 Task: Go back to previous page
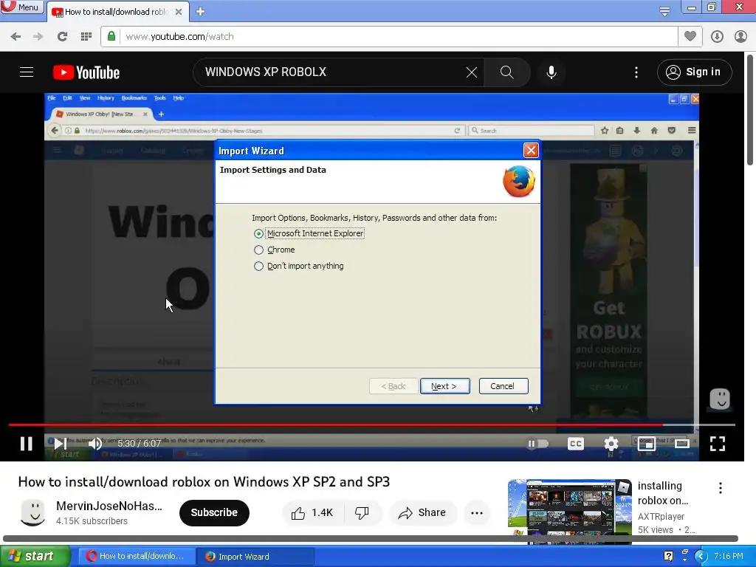pos(16,36)
